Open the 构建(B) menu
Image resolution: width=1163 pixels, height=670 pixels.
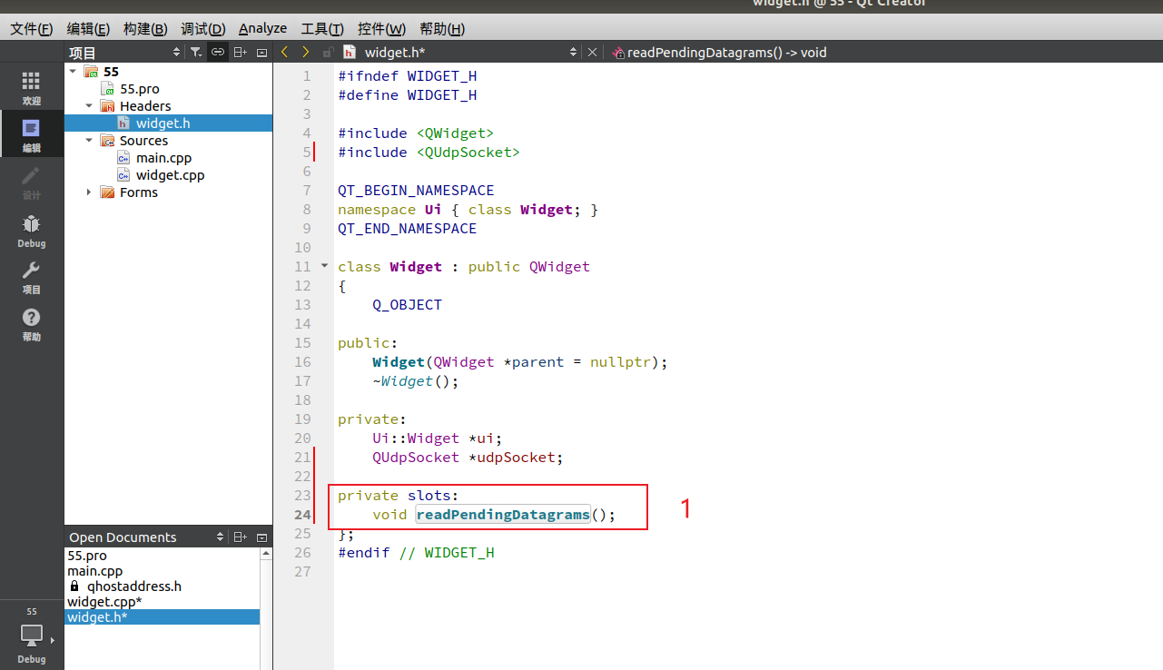pos(145,28)
